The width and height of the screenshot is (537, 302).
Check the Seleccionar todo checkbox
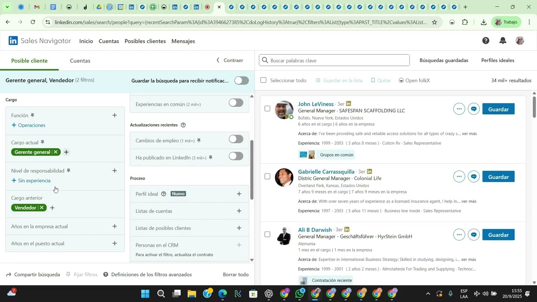(x=263, y=80)
